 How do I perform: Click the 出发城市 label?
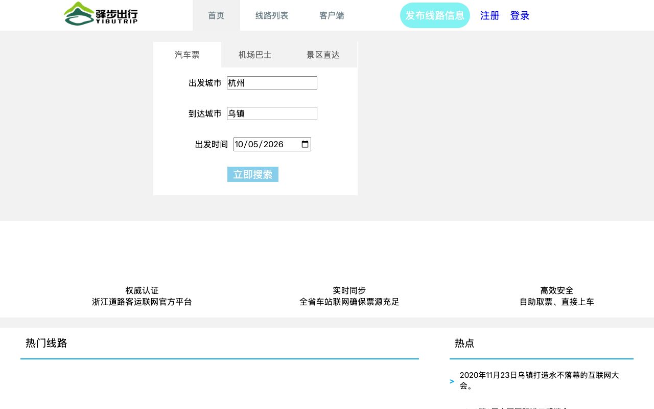(205, 83)
